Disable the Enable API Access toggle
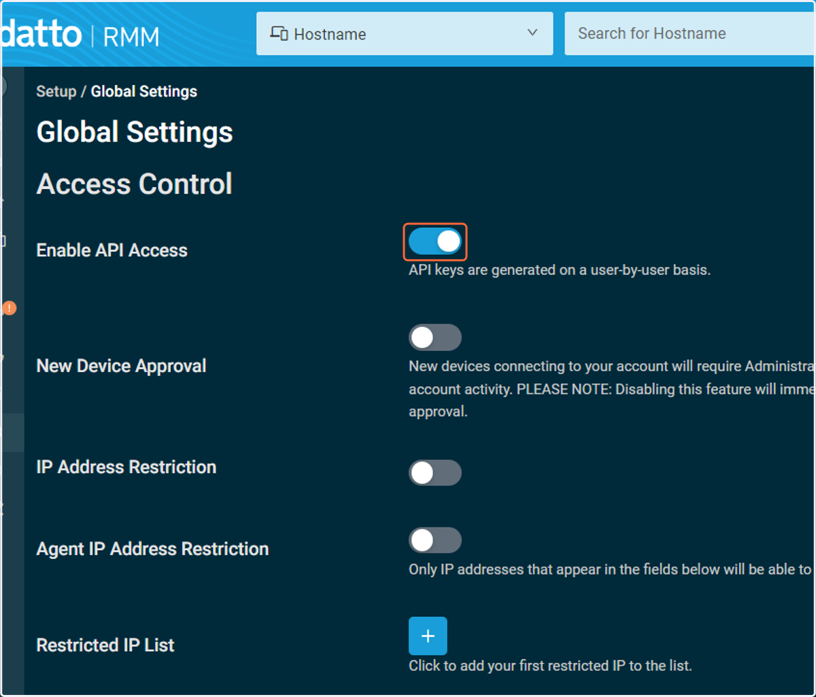 [435, 241]
